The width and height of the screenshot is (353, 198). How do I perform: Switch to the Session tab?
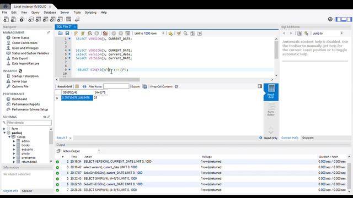point(27,191)
